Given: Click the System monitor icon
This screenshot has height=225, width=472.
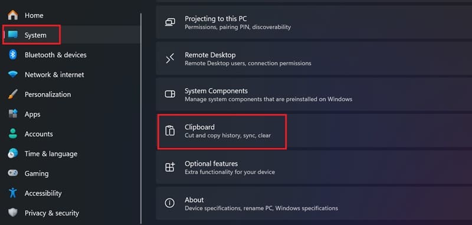Looking at the screenshot, I should pyautogui.click(x=13, y=35).
